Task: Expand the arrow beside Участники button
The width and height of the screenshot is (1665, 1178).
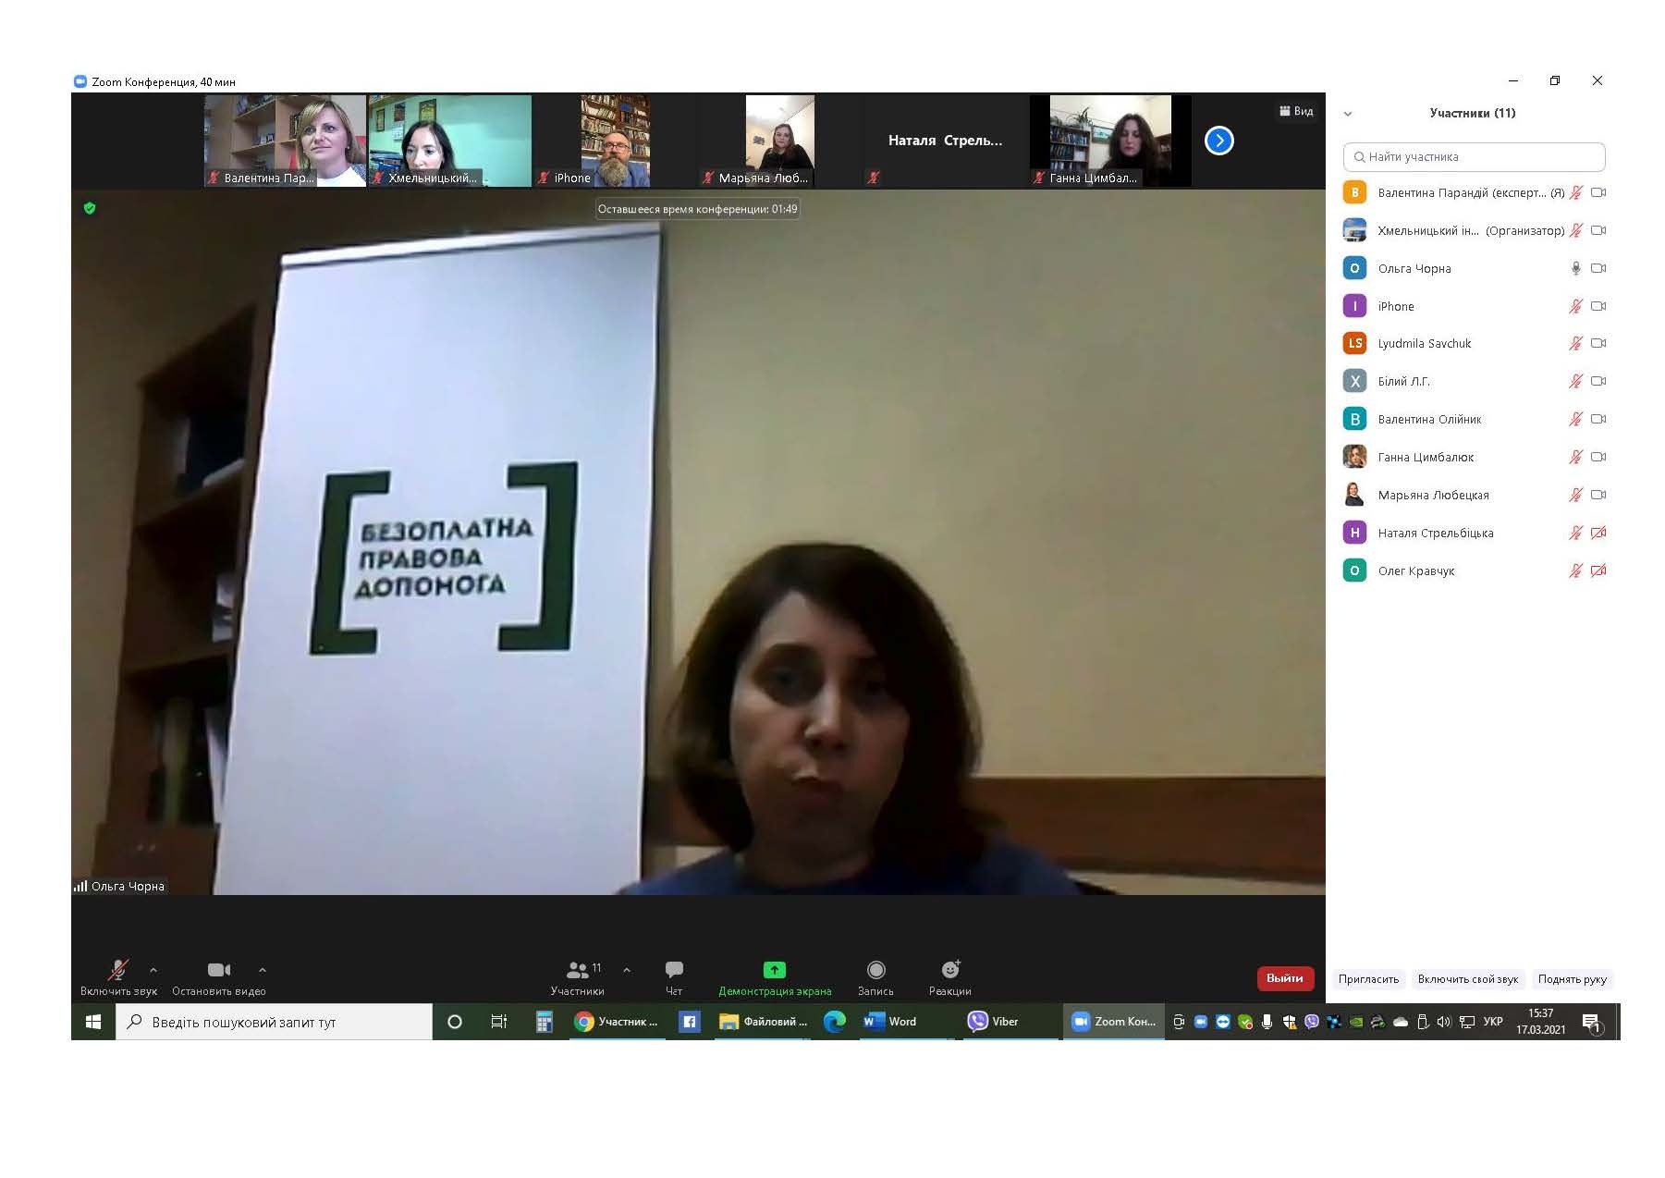Action: (627, 970)
